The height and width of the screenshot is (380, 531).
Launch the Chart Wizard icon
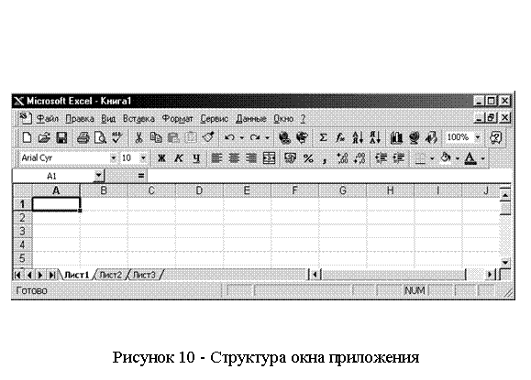396,137
